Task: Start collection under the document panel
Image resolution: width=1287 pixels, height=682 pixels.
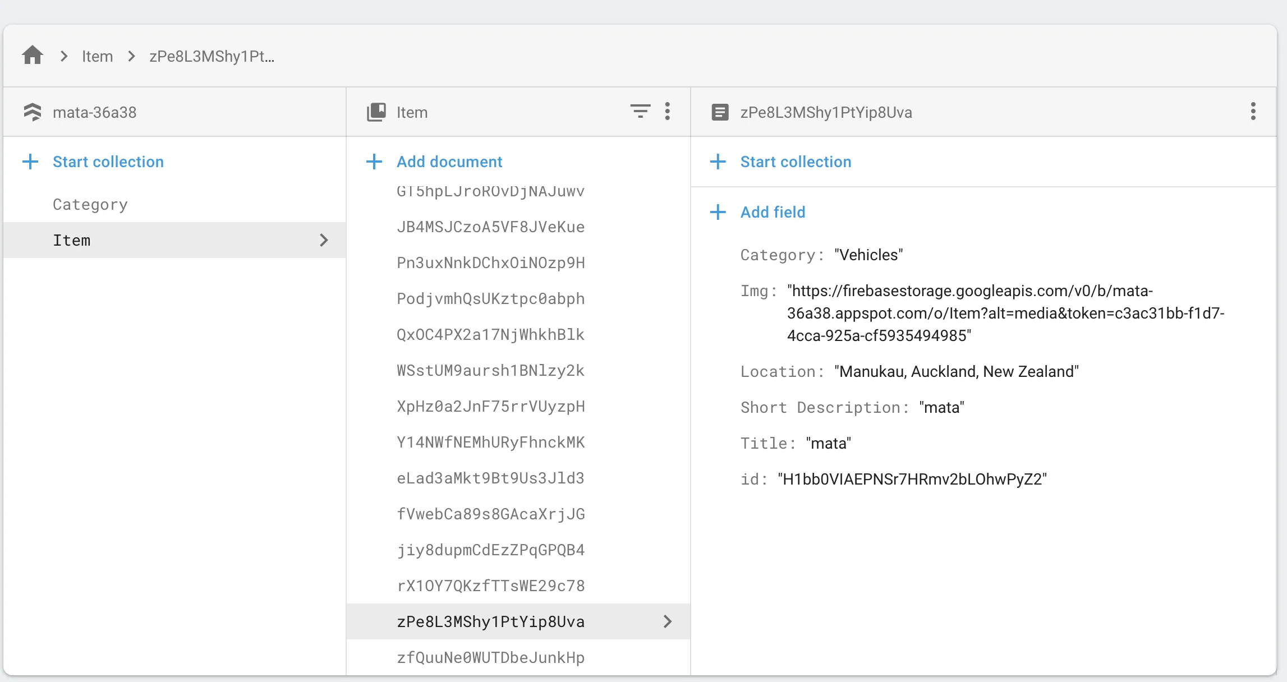Action: pos(796,162)
